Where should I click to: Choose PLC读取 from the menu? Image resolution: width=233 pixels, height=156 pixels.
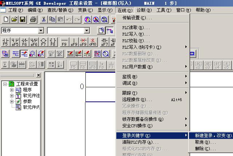(x=136, y=28)
